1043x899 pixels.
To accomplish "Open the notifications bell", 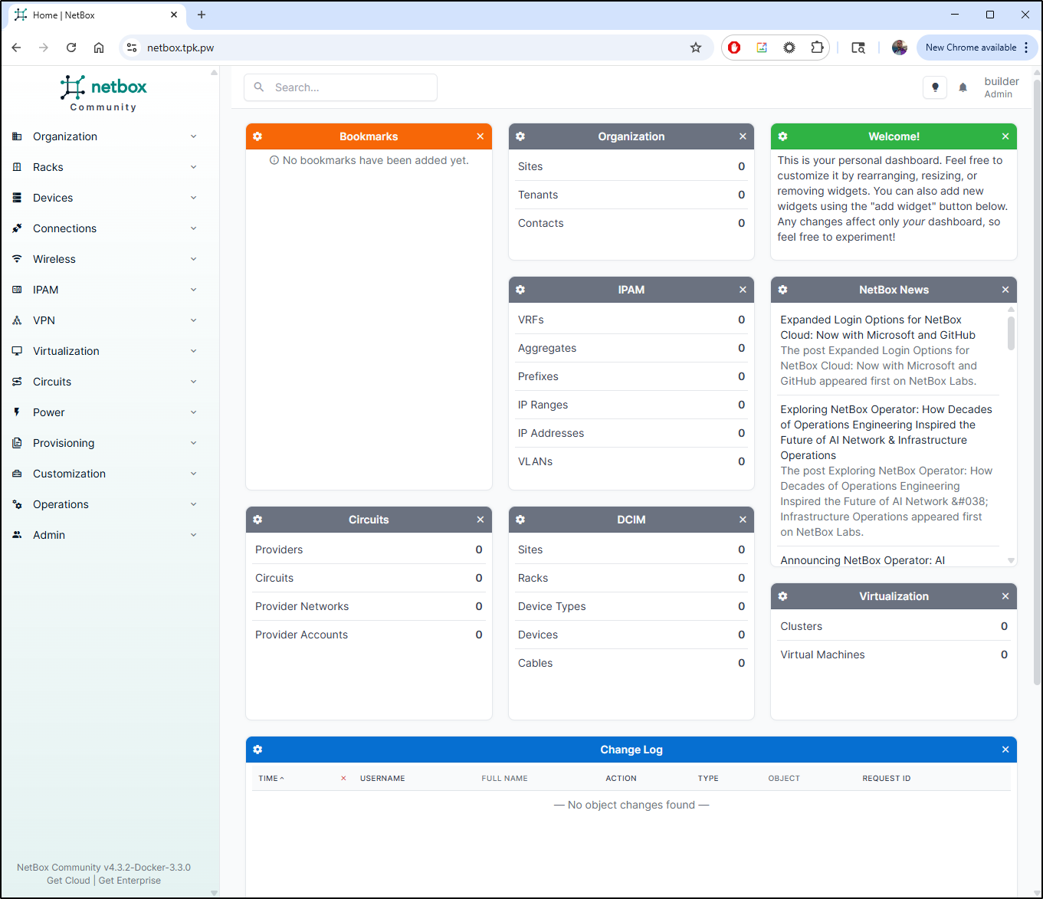I will [963, 87].
